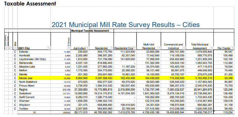
Task: Select the Meadow Lake city cell
Action: tap(34, 67)
